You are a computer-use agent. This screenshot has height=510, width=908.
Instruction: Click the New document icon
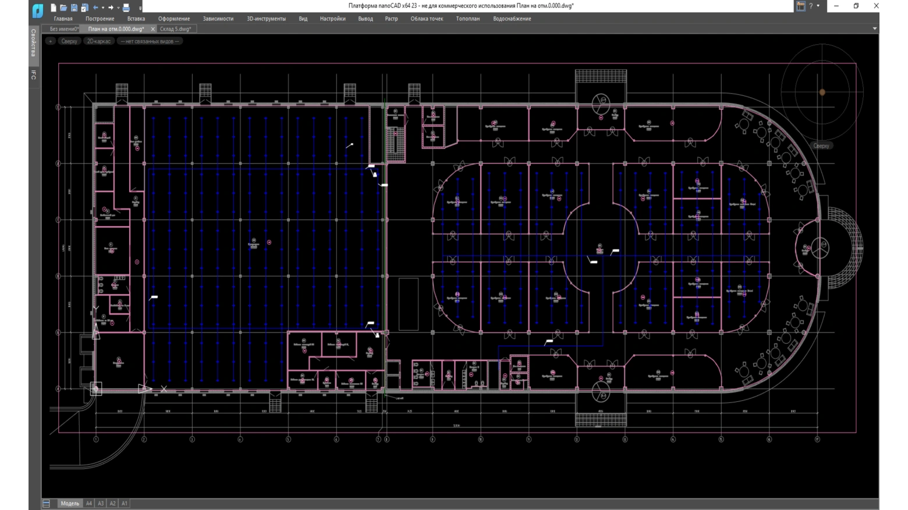(x=54, y=8)
